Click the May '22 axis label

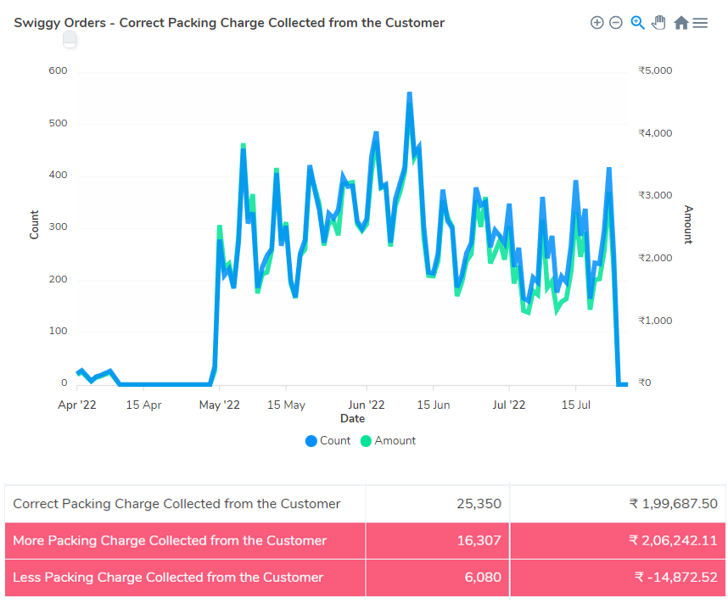pyautogui.click(x=219, y=405)
